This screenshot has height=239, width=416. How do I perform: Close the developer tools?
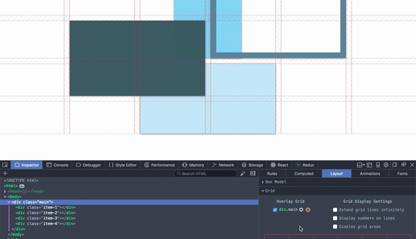412,165
